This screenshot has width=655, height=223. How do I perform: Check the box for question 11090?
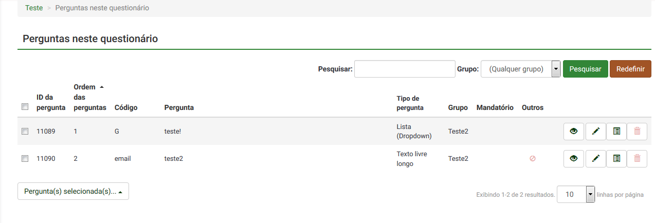coord(25,159)
